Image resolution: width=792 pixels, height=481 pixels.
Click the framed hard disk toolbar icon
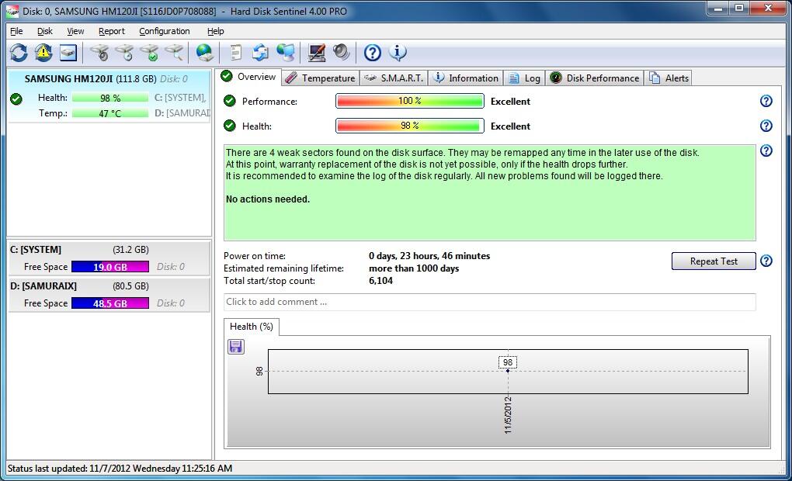(x=68, y=53)
